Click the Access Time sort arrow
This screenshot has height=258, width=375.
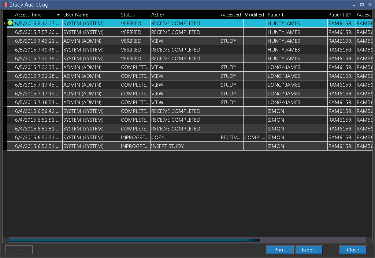coord(58,15)
